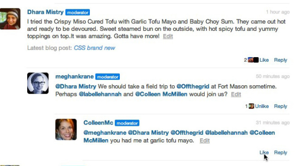Click meghankrane's moderator badge

point(107,77)
